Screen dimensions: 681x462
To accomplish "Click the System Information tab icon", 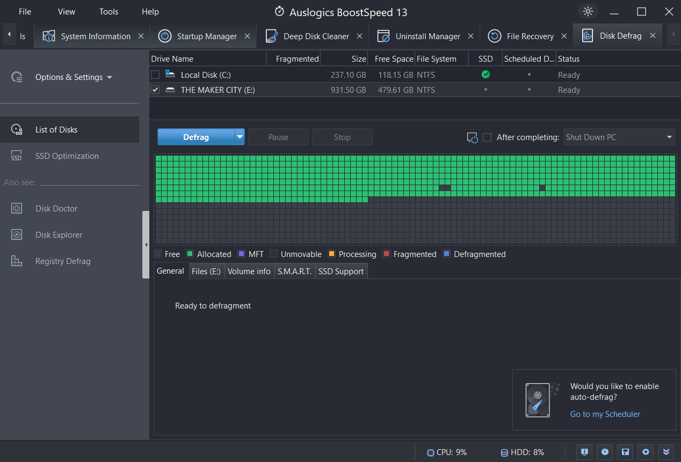I will 49,36.
